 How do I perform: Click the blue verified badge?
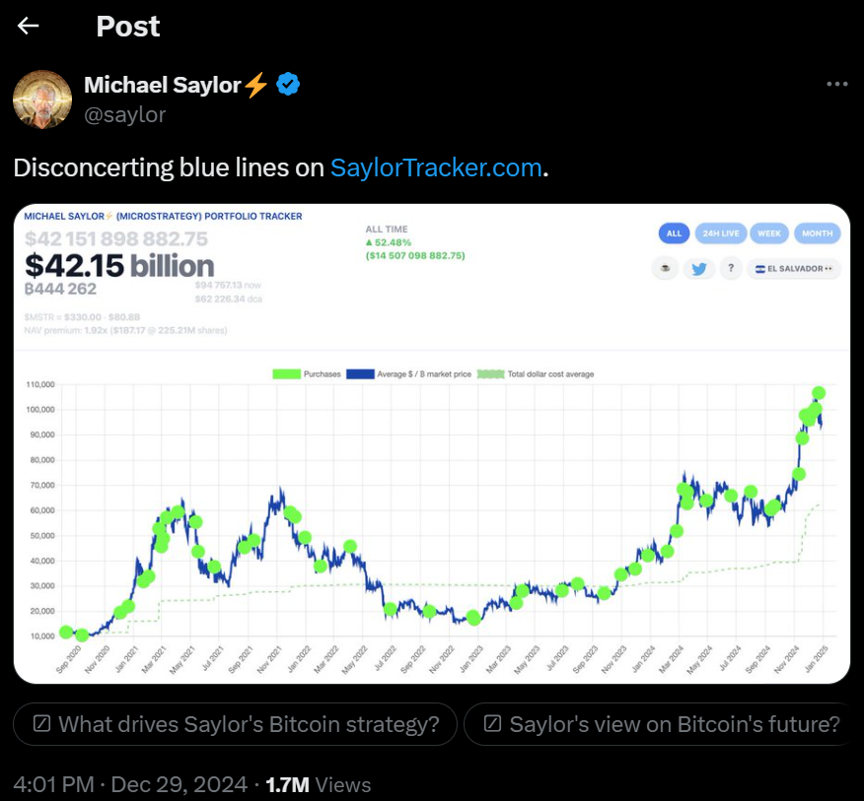288,84
